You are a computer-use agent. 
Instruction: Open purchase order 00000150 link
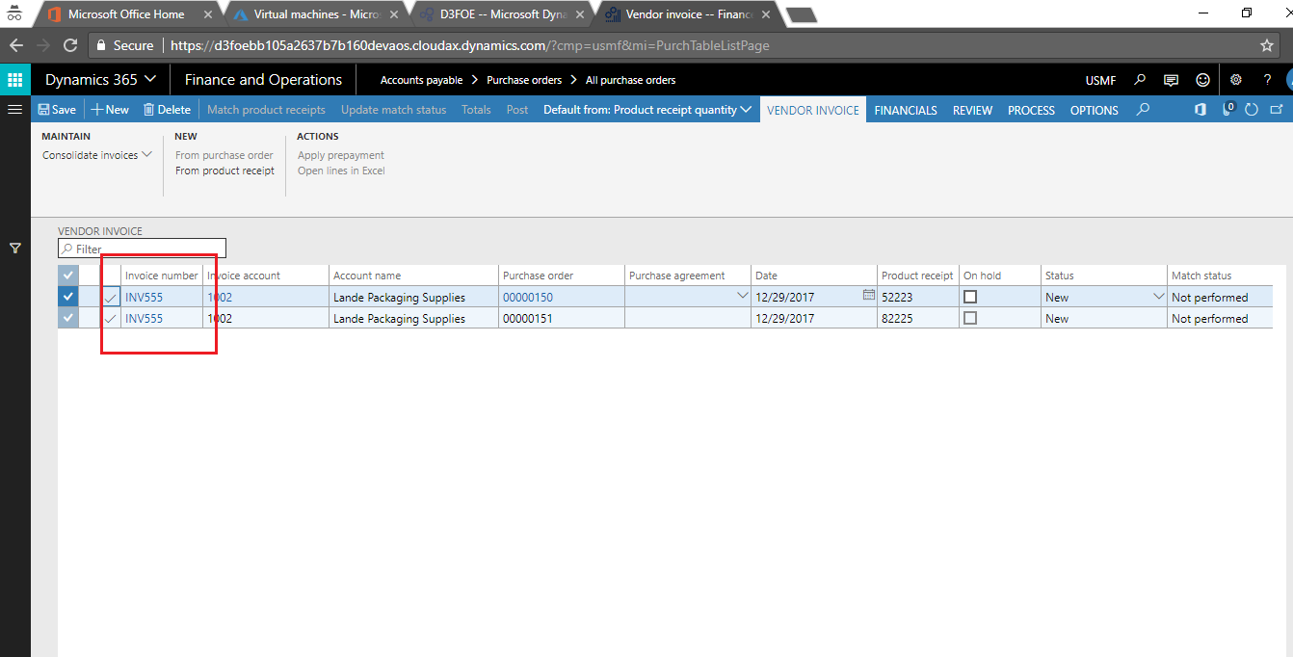(528, 297)
